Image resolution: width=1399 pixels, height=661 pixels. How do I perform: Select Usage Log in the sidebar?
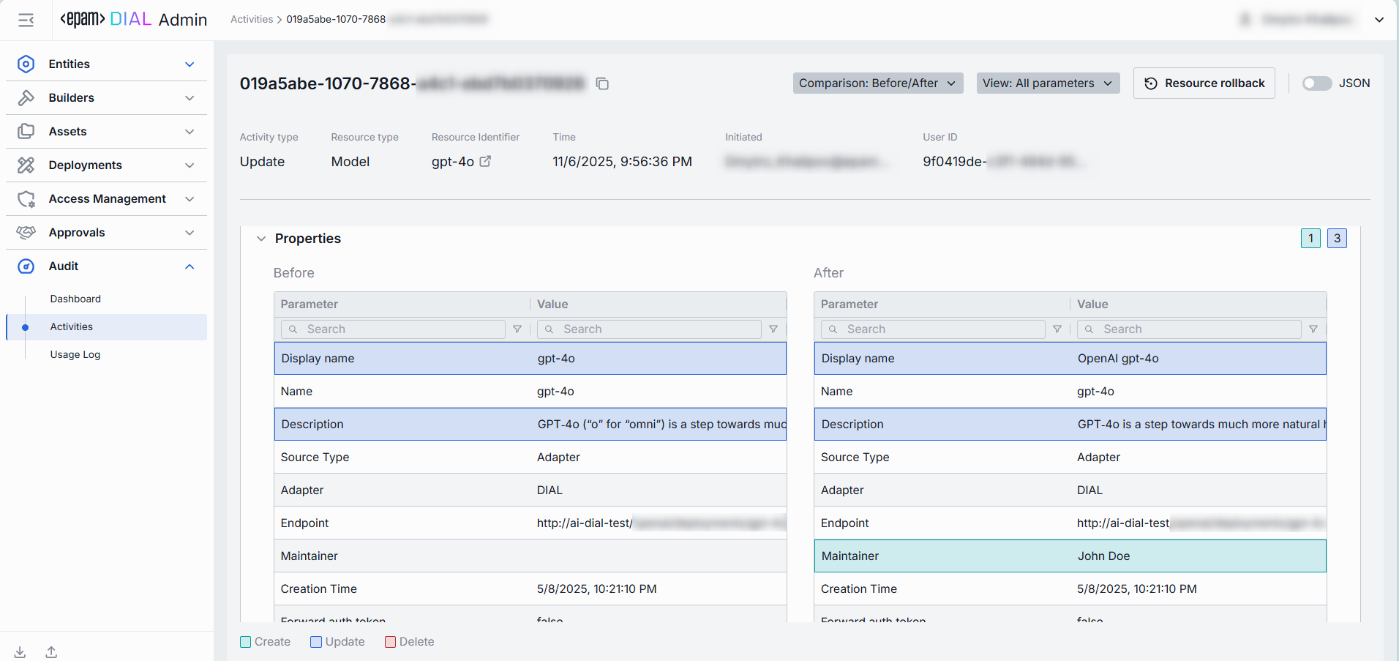tap(75, 354)
